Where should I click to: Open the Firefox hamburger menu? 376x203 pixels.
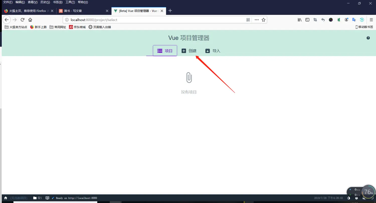[371, 20]
